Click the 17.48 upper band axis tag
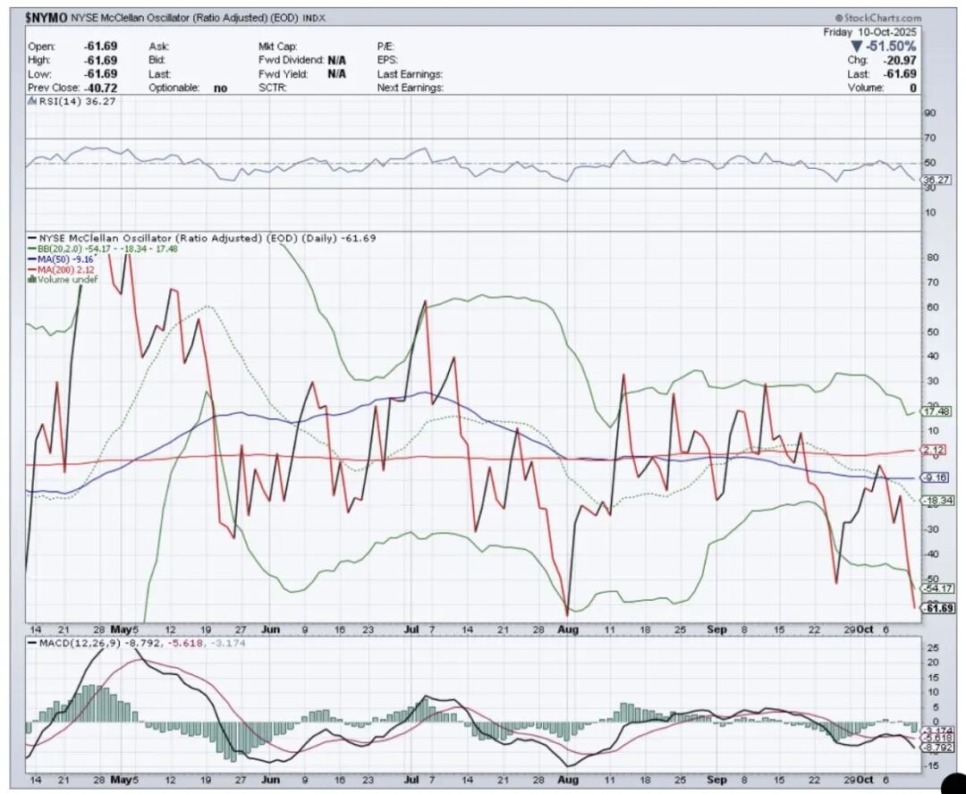 (936, 411)
